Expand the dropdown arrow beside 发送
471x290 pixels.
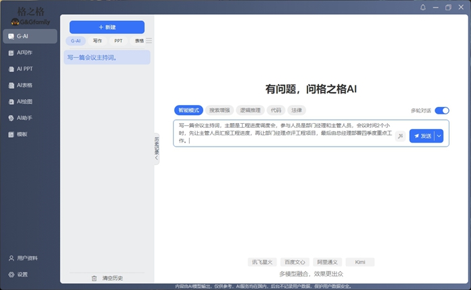440,136
